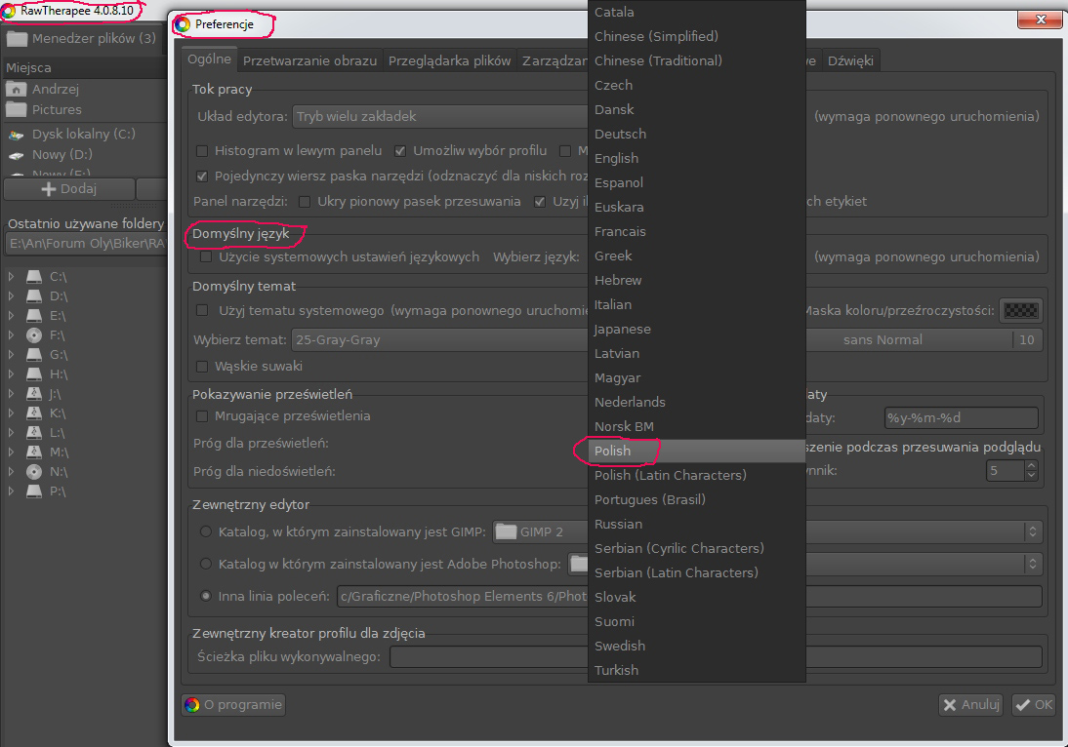Image resolution: width=1068 pixels, height=747 pixels.
Task: Choose Polish from the language list
Action: pyautogui.click(x=613, y=451)
